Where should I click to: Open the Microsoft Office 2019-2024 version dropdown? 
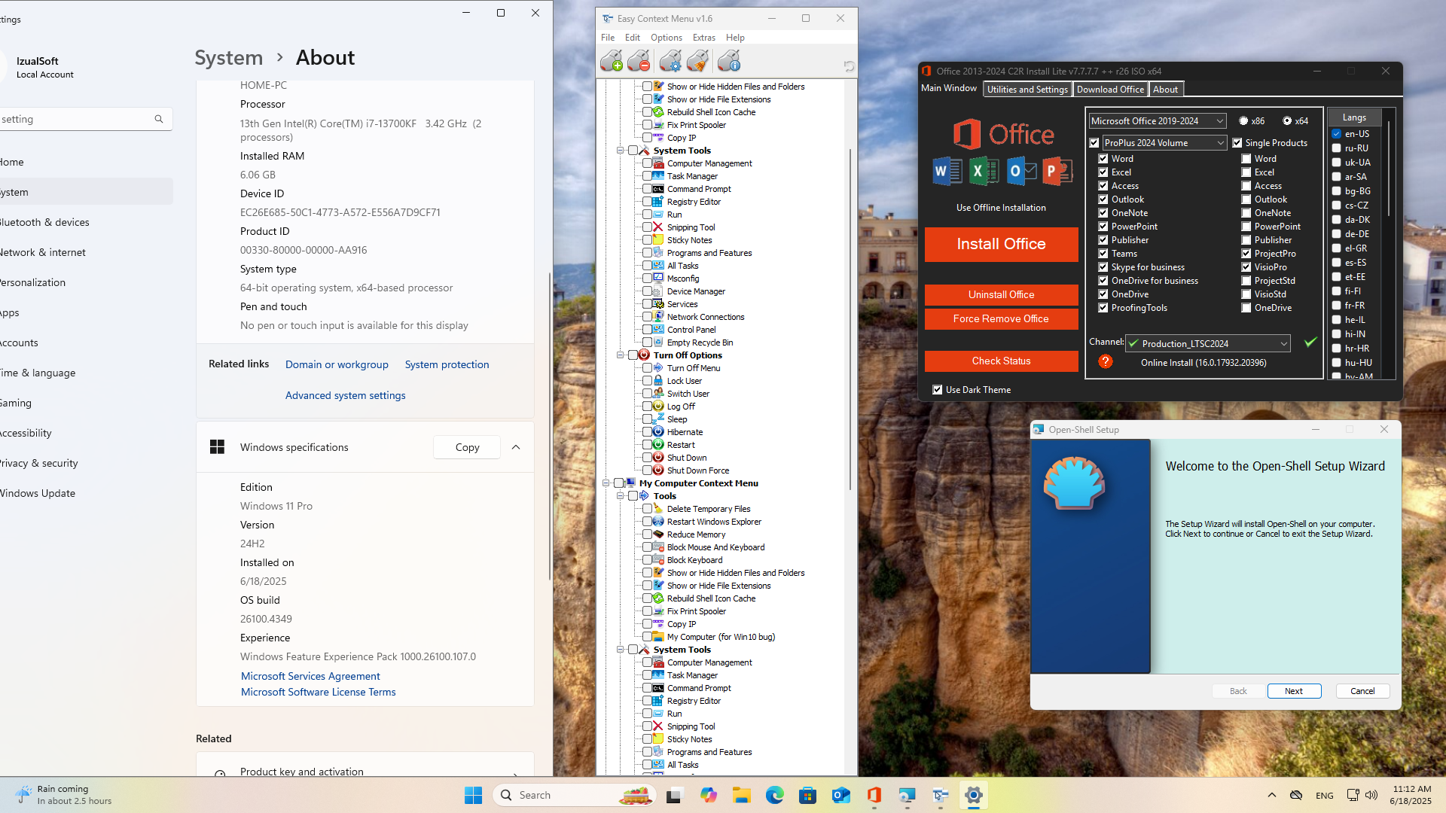1157,121
